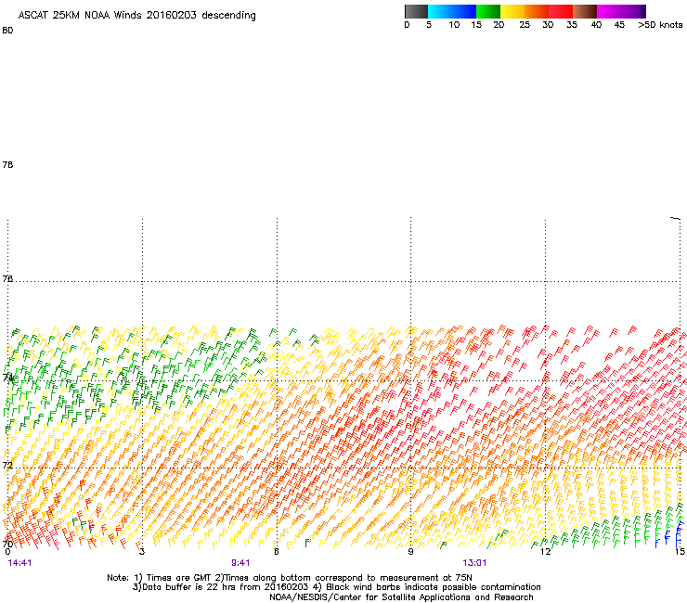687x603 pixels.
Task: Click the purple '14:41' time stamp
Action: [x=19, y=563]
